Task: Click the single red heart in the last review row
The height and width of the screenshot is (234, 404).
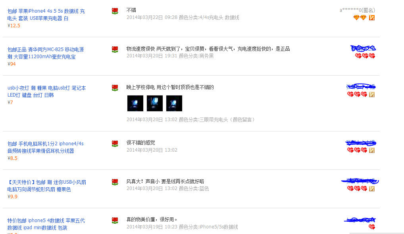Action: (372, 227)
